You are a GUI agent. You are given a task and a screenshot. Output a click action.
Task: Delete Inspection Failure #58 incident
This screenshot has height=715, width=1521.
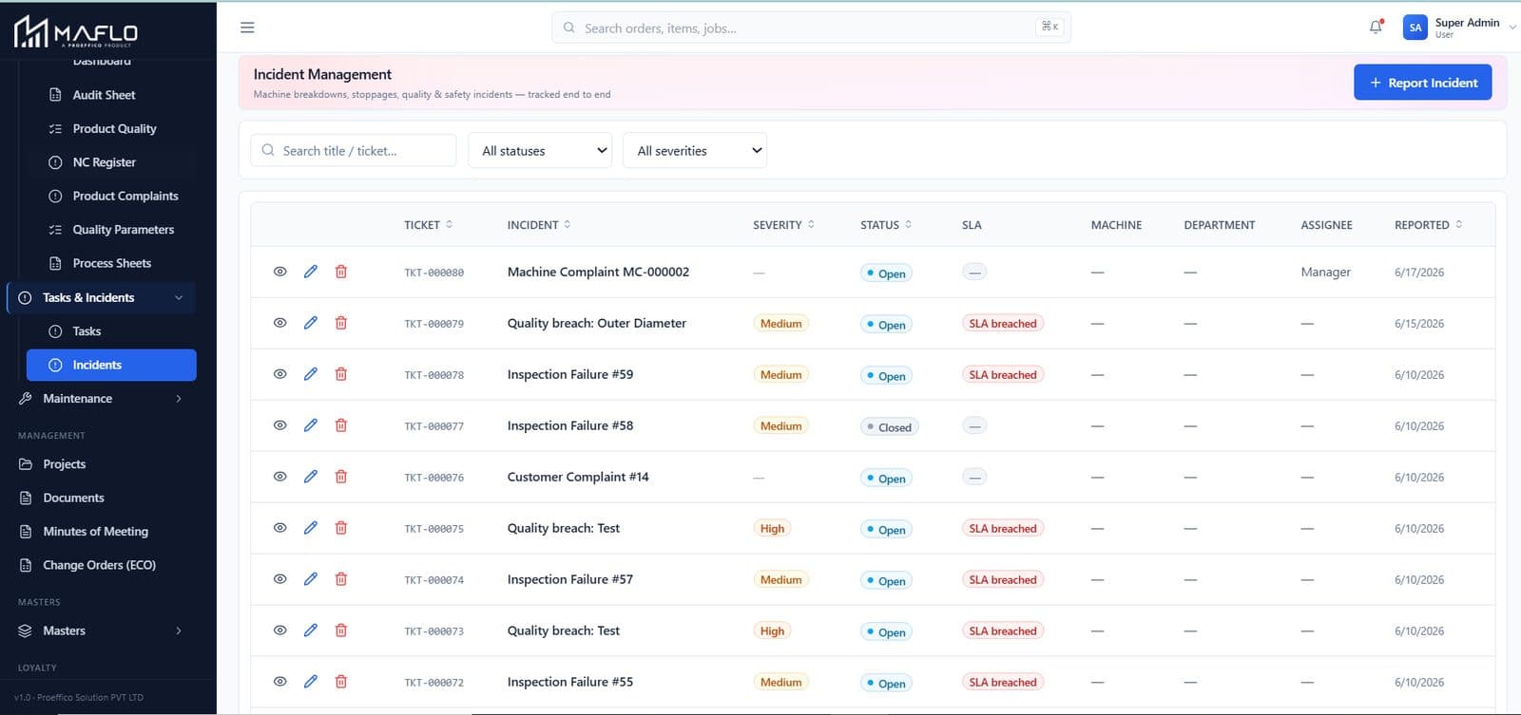(x=341, y=425)
